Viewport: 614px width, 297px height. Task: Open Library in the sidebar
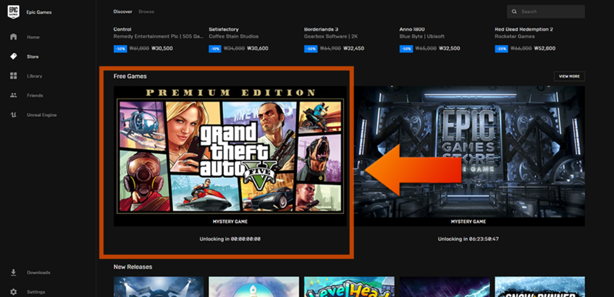pos(34,76)
